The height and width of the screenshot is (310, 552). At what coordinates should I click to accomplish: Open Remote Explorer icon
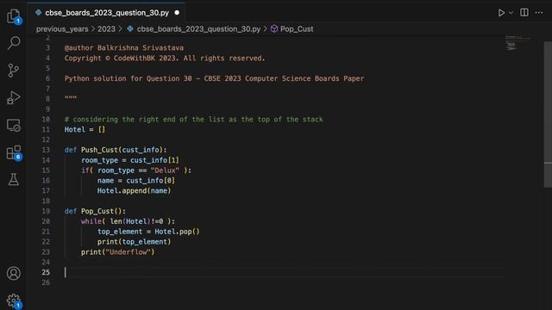[14, 125]
